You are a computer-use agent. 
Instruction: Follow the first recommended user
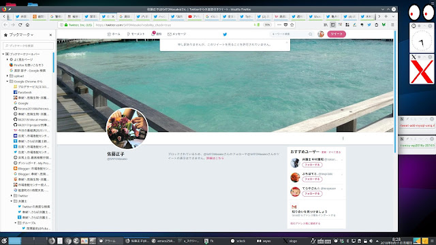(x=312, y=165)
